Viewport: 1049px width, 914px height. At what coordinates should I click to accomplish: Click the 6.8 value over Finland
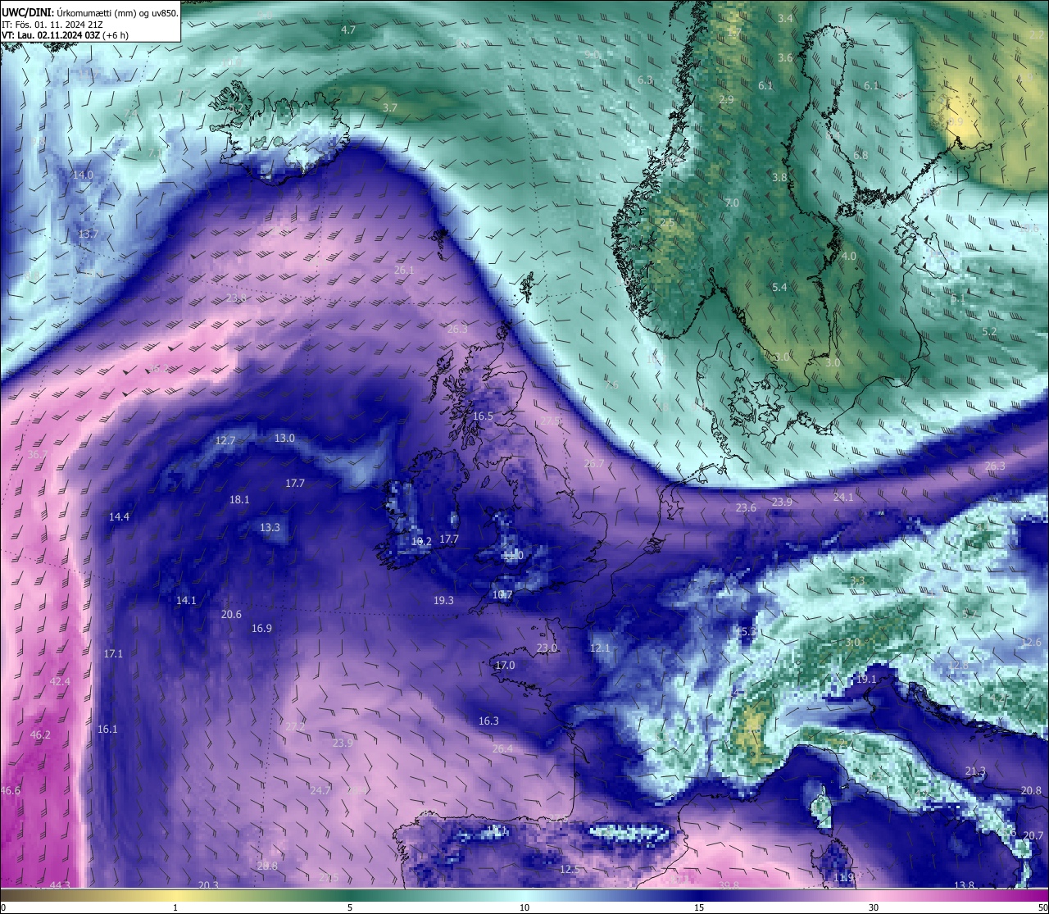point(861,156)
